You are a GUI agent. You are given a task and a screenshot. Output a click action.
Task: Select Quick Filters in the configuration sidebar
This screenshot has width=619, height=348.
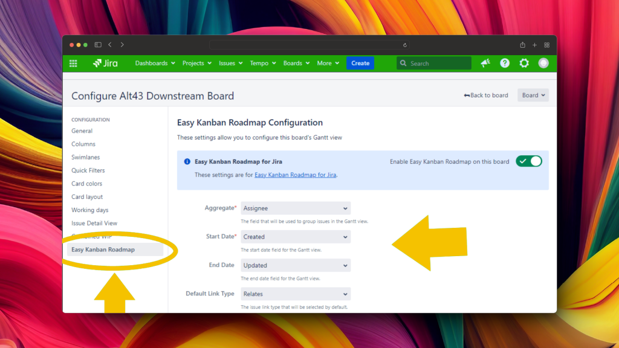[x=88, y=170]
